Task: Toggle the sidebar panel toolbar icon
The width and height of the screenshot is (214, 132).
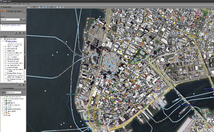Action: 29,7
